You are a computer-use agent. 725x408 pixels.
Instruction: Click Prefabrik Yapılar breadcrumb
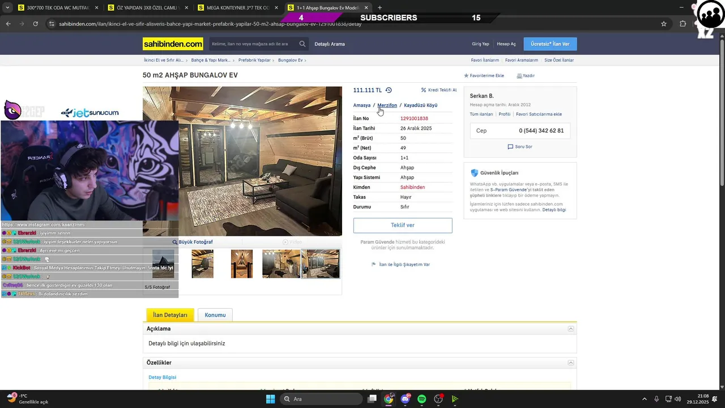[254, 60]
